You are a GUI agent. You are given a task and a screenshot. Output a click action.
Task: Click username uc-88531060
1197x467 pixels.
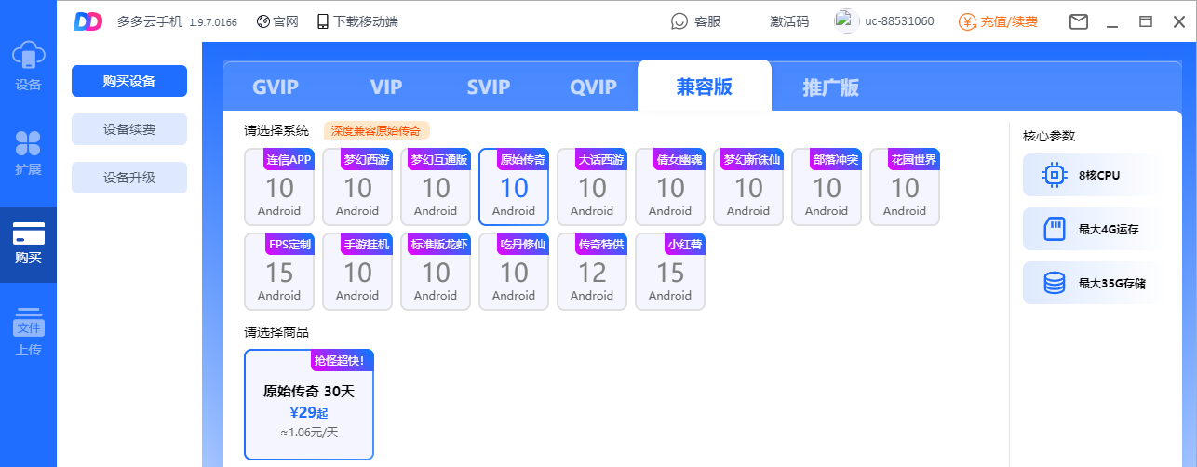tap(899, 21)
